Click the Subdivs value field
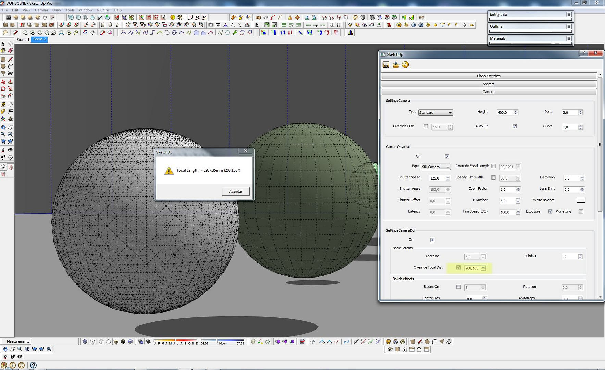The width and height of the screenshot is (605, 370). (x=570, y=257)
